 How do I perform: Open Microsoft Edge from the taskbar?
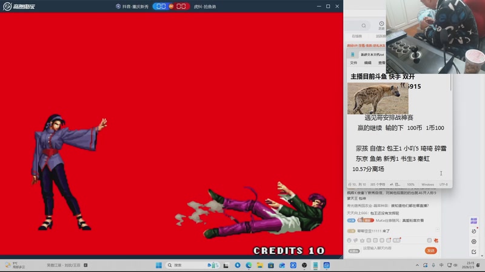[x=249, y=265]
